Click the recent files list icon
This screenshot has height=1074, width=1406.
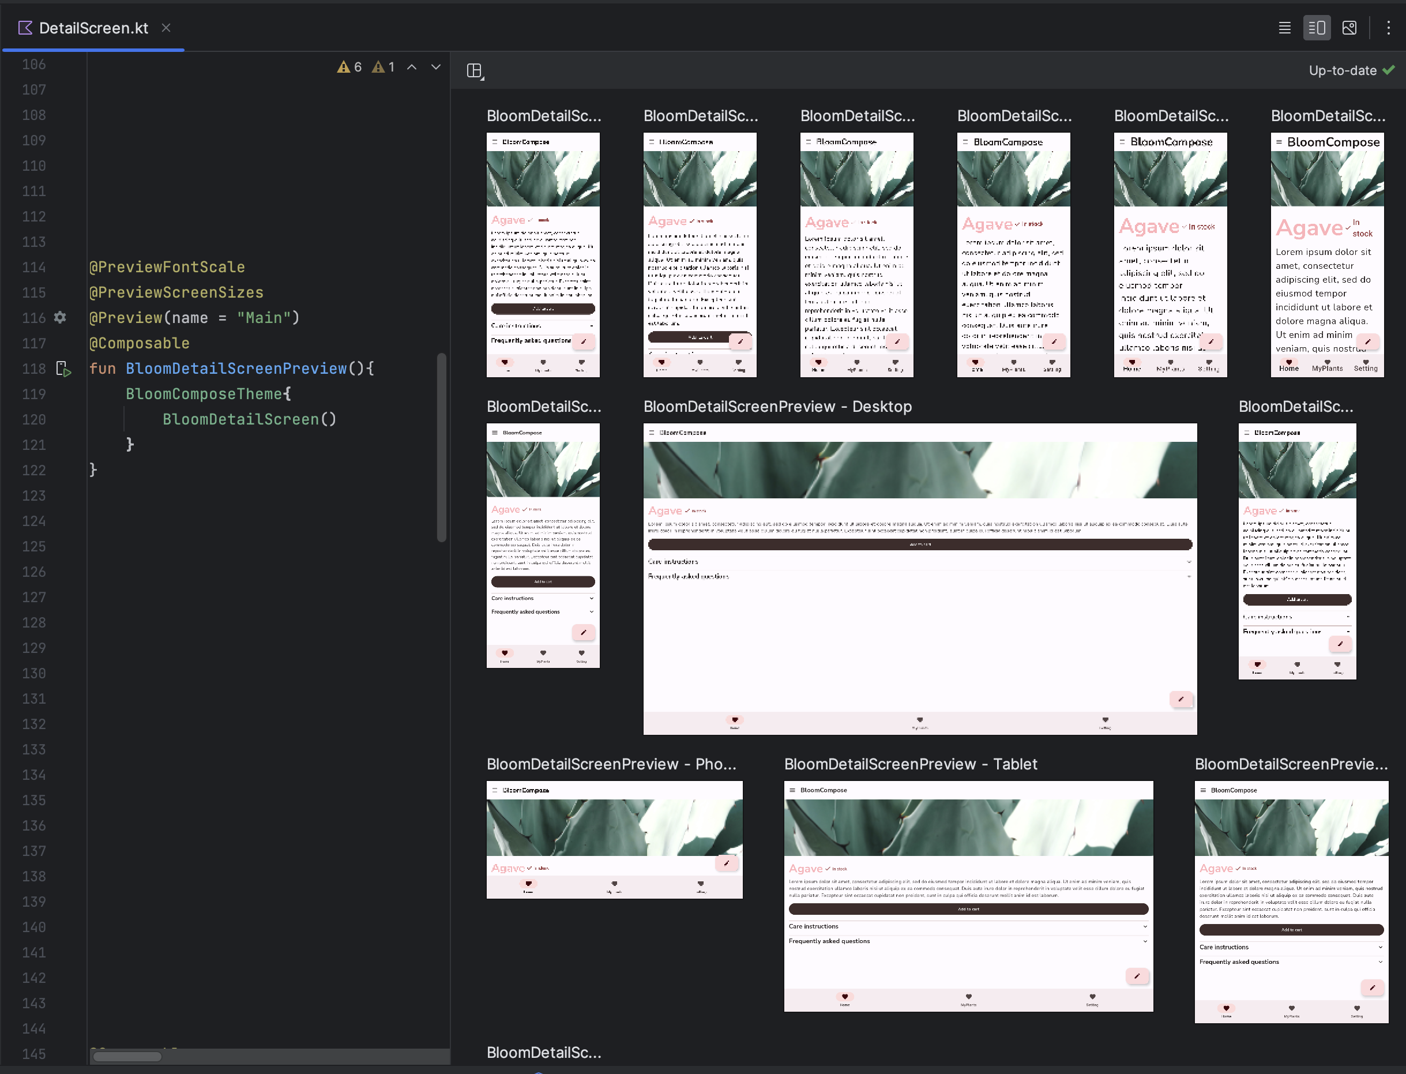[x=1284, y=28]
